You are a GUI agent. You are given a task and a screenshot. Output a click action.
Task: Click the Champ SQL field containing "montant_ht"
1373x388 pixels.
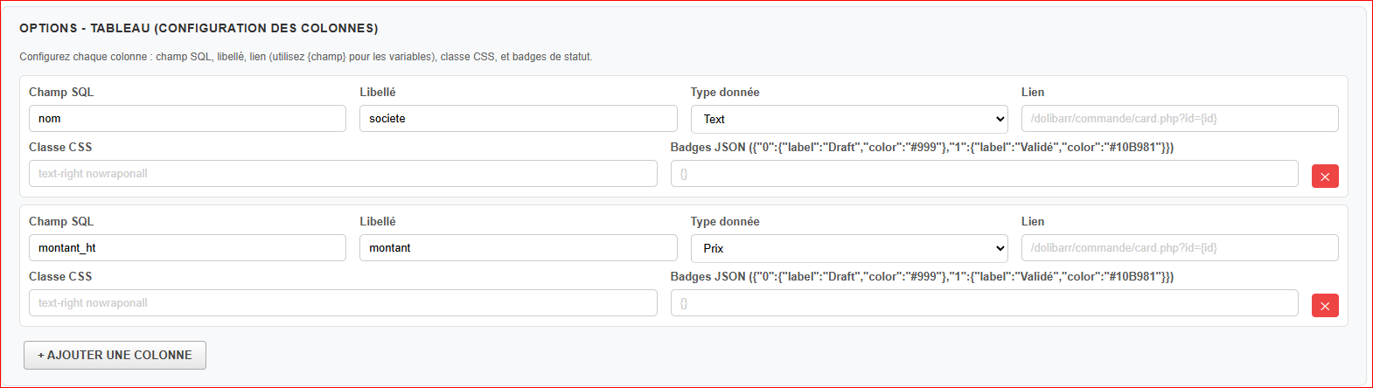click(x=187, y=248)
